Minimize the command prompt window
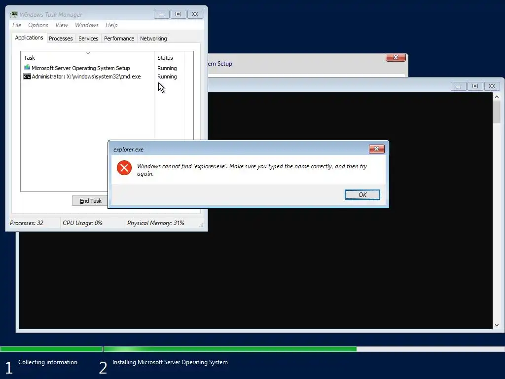 click(x=458, y=86)
